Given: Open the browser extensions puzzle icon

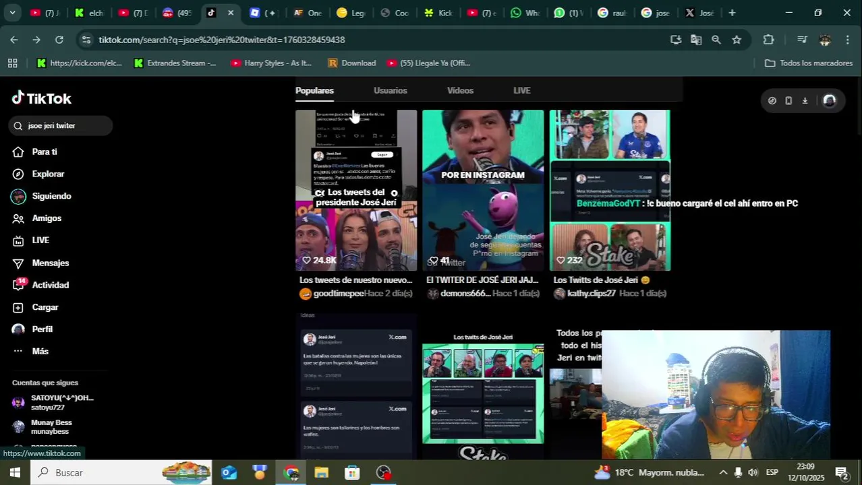Looking at the screenshot, I should [x=768, y=40].
